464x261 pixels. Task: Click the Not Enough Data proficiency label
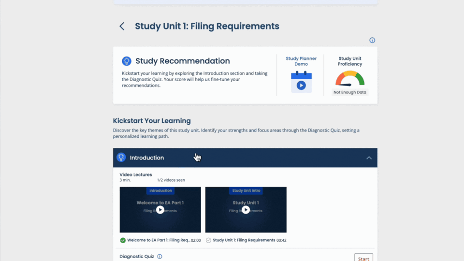point(350,92)
